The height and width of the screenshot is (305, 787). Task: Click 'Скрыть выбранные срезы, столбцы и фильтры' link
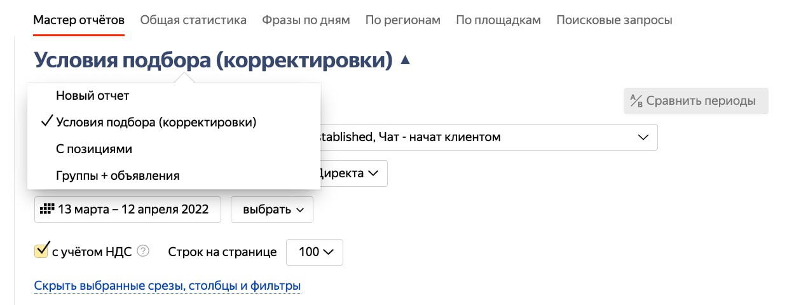(167, 286)
